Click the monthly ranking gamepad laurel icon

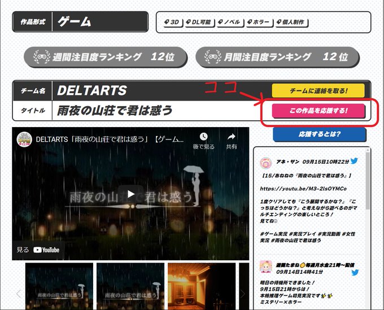(x=213, y=57)
